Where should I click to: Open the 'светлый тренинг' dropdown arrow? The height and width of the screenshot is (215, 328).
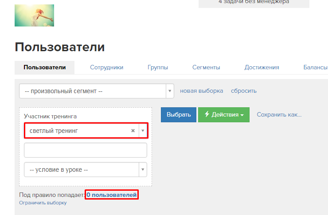[x=143, y=131]
